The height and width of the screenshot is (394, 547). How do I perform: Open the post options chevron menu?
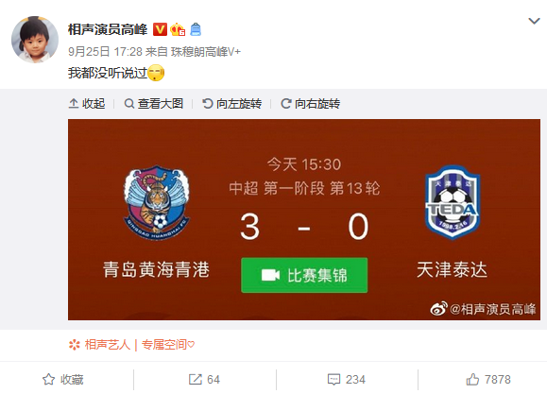point(534,22)
